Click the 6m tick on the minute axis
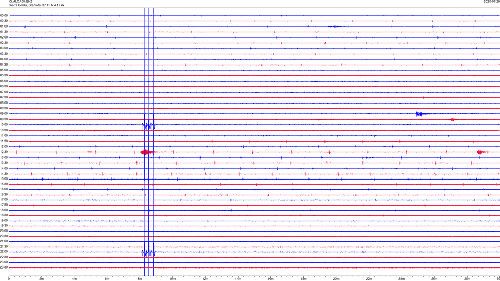Screen dimensions: 500x281 107,279
